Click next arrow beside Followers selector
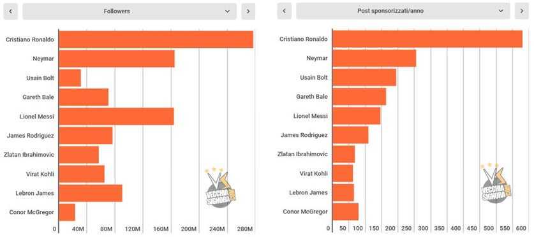534x237 pixels. tap(248, 11)
